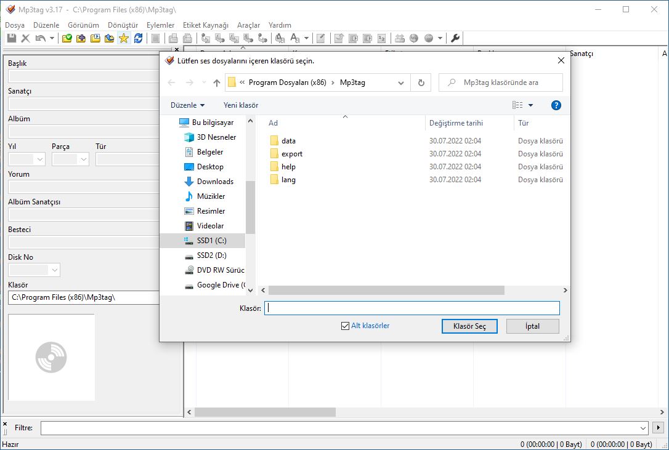This screenshot has height=450, width=669.
Task: Click Yeni klasör in dialog toolbar
Action: [241, 105]
